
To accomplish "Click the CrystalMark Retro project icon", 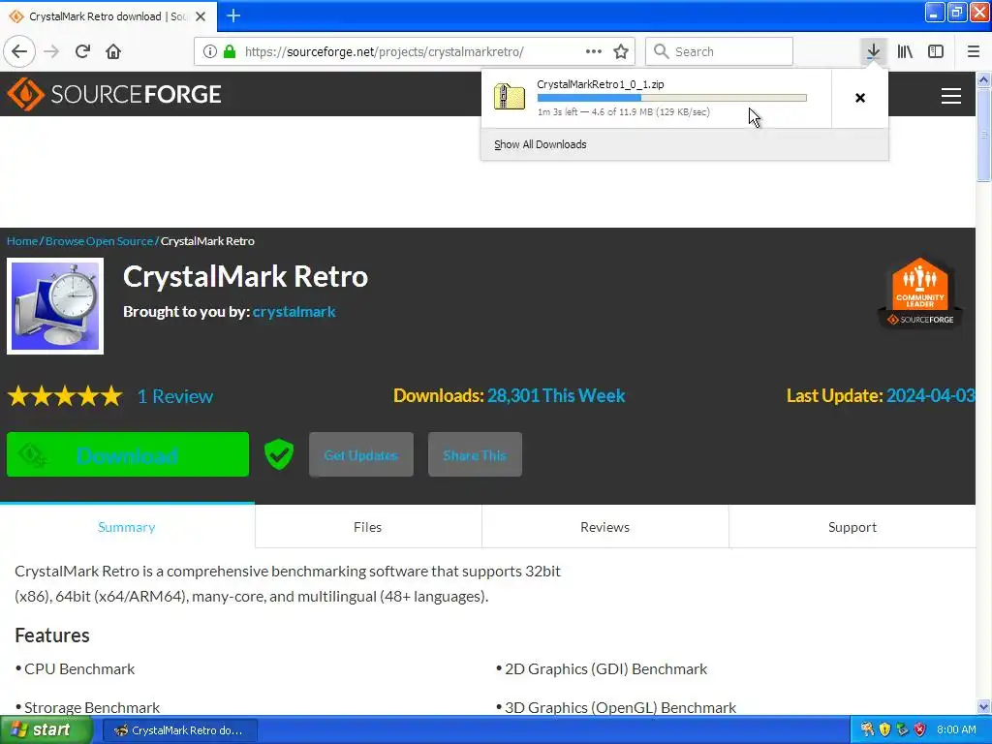I will click(55, 306).
